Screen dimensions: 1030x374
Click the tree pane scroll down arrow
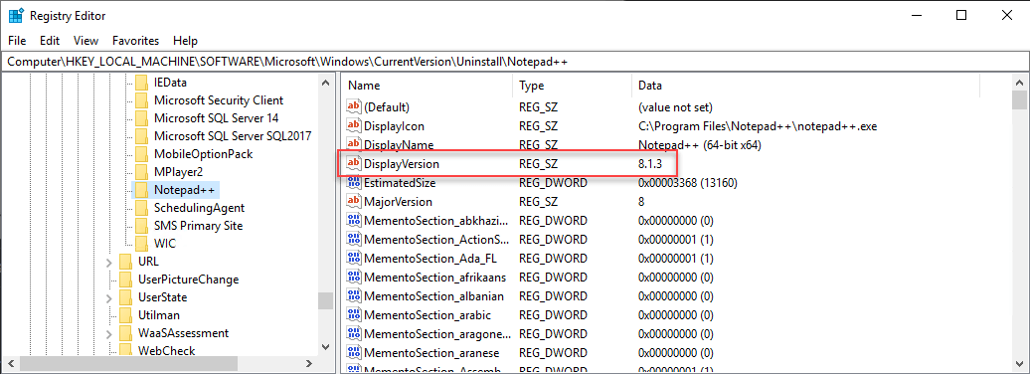click(325, 346)
